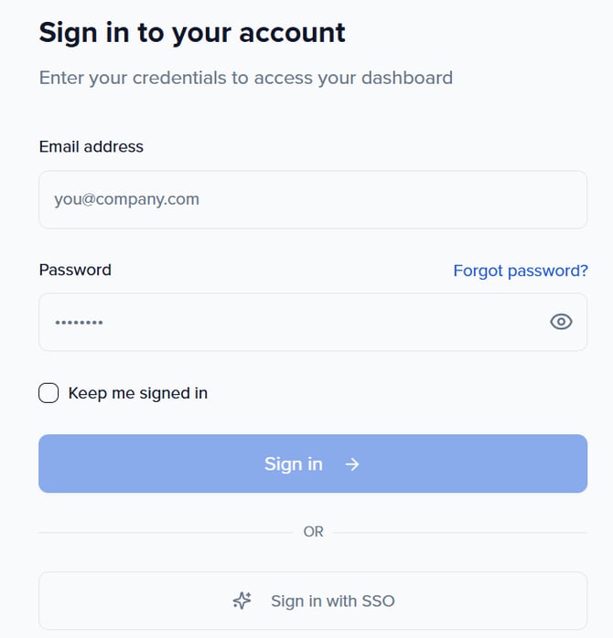Click the sparkle icon on SSO button

click(x=242, y=601)
